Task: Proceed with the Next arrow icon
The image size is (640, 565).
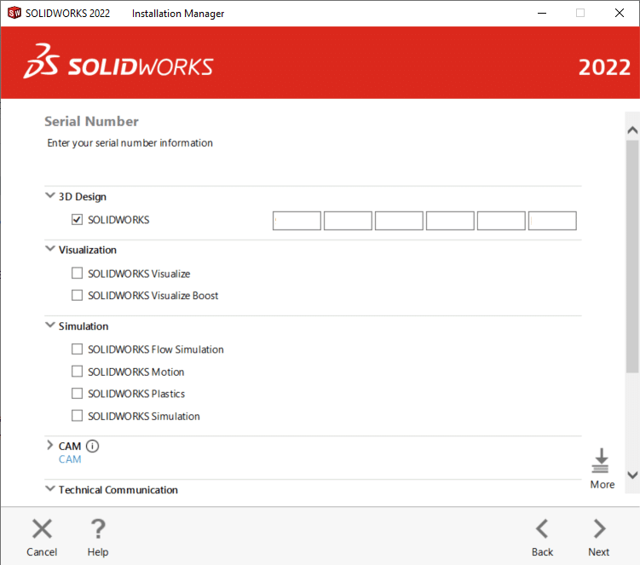Action: 599,528
